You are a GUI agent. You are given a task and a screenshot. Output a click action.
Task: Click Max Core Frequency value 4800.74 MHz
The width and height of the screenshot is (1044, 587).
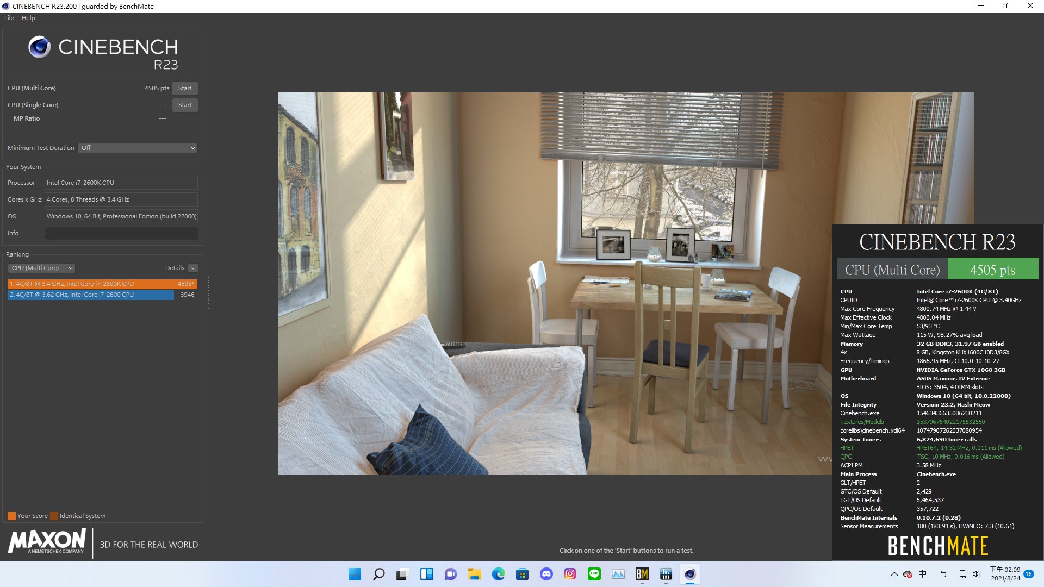point(946,309)
